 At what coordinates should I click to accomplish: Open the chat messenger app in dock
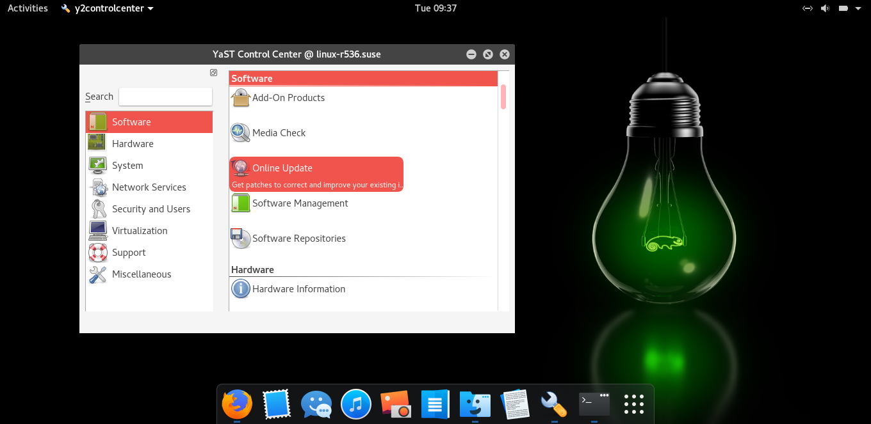316,404
